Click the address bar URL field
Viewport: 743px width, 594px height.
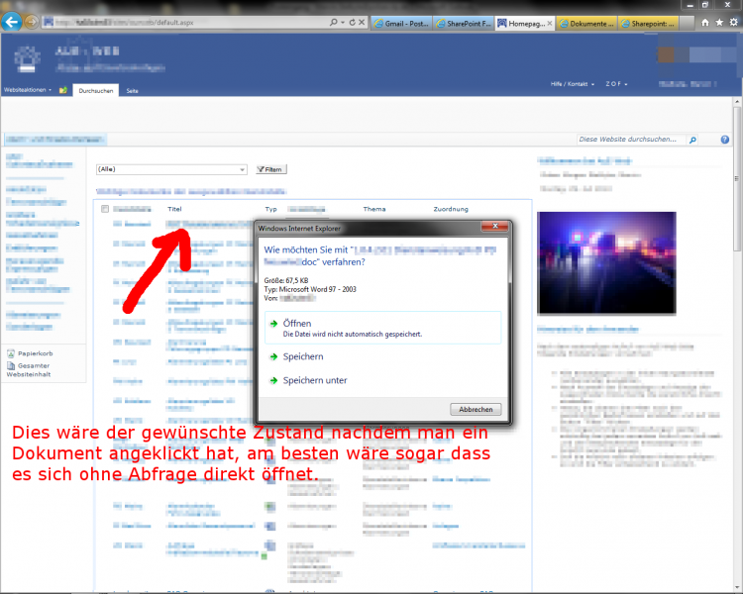coord(185,22)
